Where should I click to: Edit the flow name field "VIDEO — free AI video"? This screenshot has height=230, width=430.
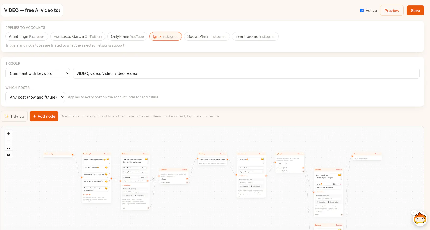[32, 10]
